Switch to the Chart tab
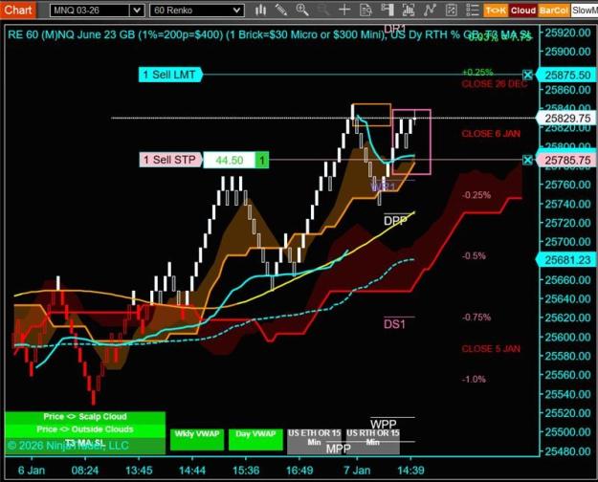 coord(17,10)
